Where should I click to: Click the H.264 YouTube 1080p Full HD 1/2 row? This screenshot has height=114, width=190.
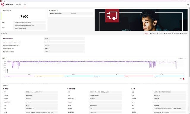click(x=44, y=42)
